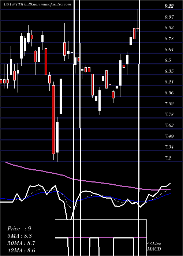Click the USA WTTR bullkhan.munafasutra.com title text
Image resolution: width=183 pixels, height=256 pixels.
37,4
